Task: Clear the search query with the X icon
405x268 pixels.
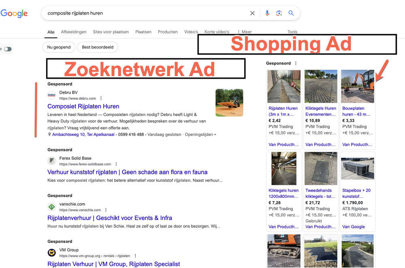Action: pos(252,13)
